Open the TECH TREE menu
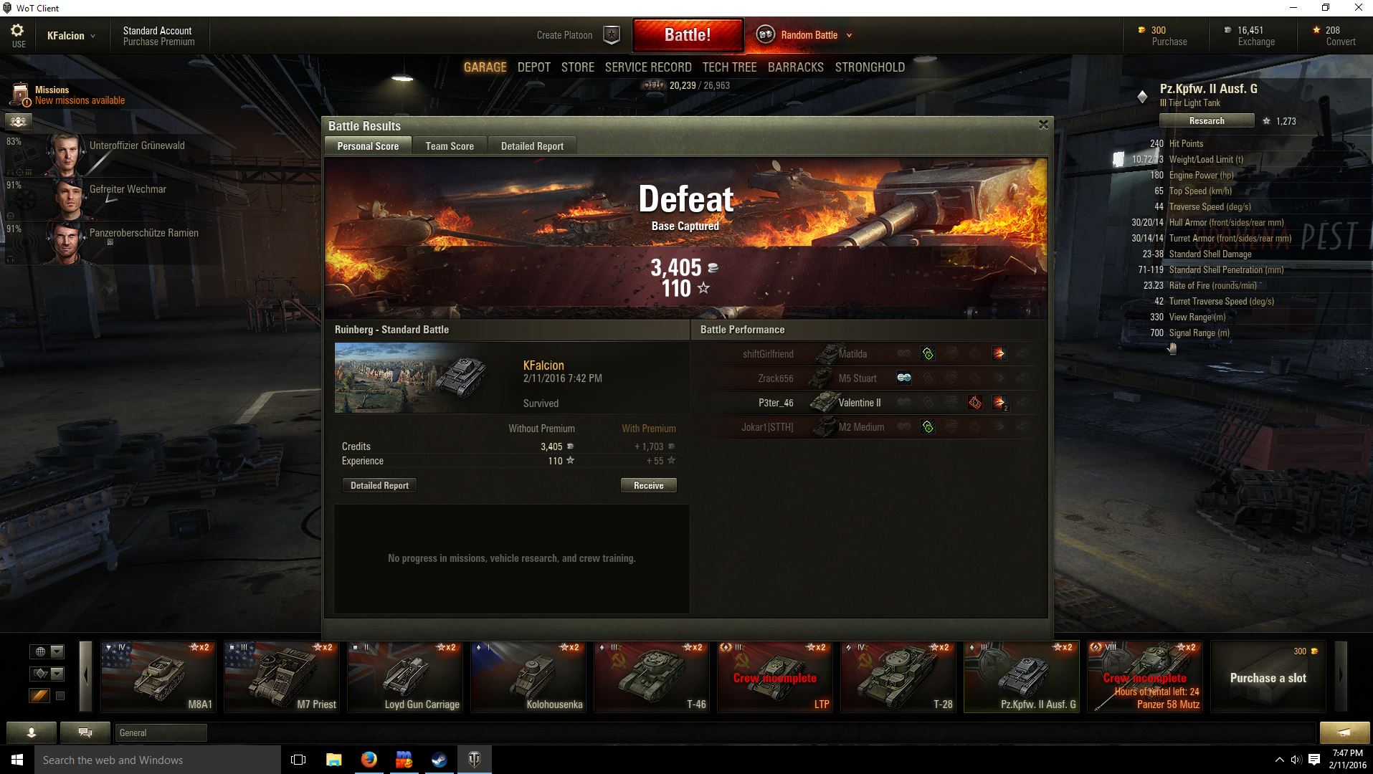Screen dimensions: 1373x774 pos(729,67)
